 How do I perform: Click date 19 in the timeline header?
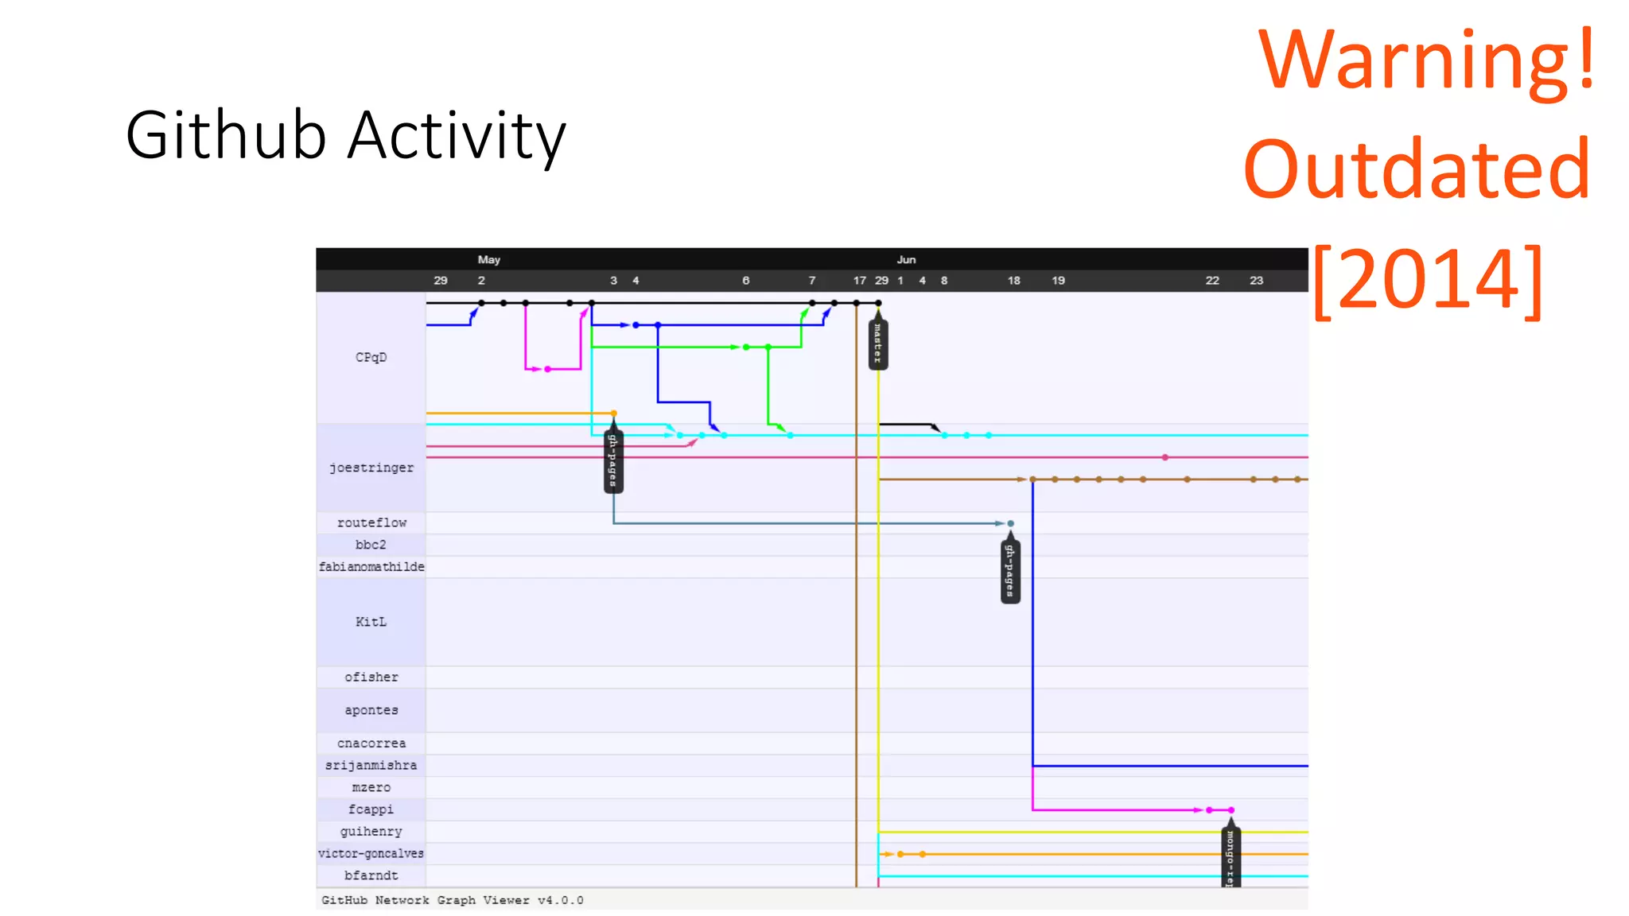pos(1058,281)
